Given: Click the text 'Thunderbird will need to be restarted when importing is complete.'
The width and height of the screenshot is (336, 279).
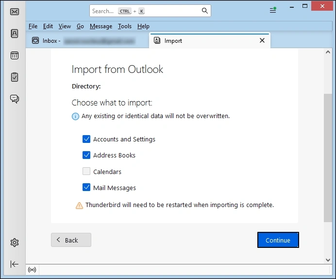Looking at the screenshot, I should [180, 205].
